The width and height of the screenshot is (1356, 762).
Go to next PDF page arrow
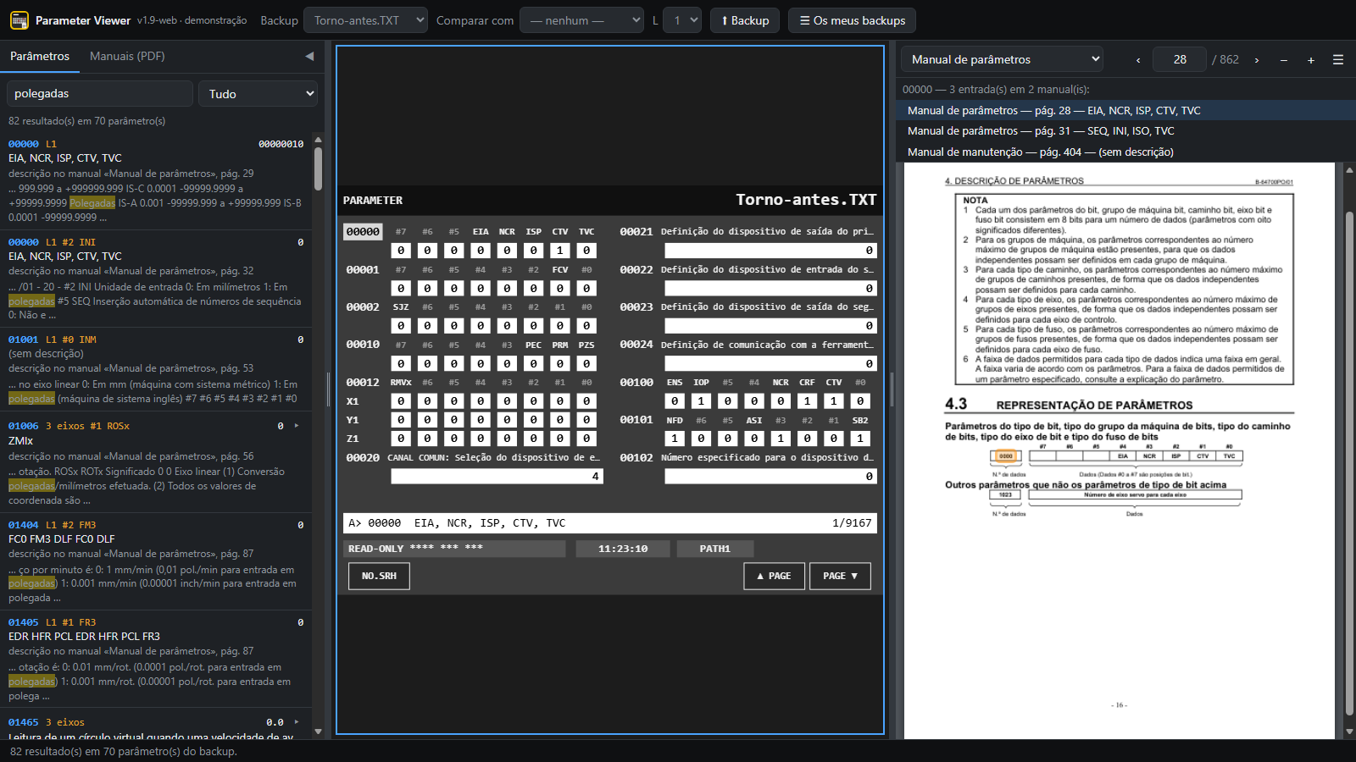tap(1257, 60)
